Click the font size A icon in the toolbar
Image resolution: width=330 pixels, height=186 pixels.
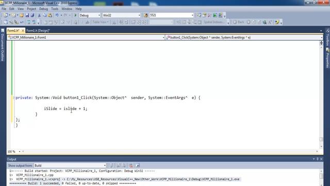click(x=270, y=22)
